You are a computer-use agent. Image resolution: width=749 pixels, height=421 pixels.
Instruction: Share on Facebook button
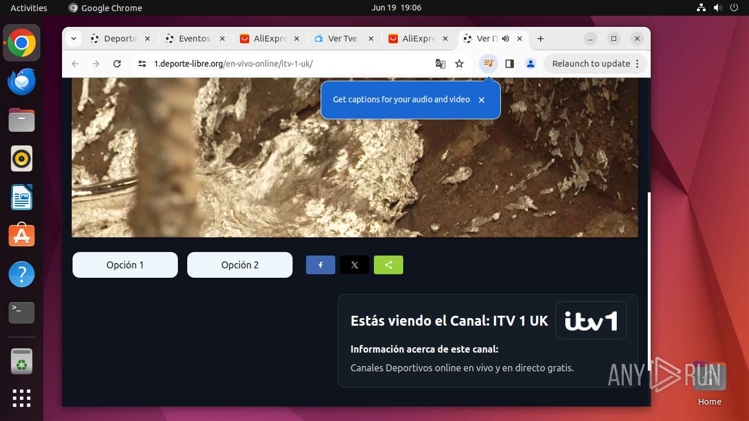pyautogui.click(x=321, y=265)
